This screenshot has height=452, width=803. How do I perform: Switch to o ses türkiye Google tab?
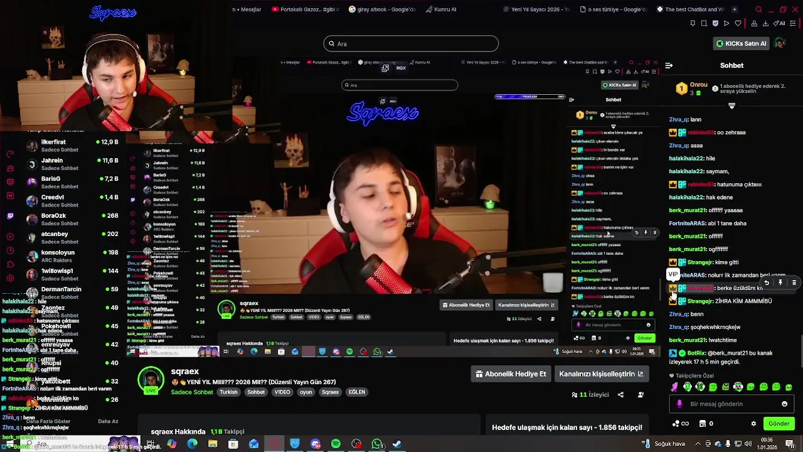[x=614, y=9]
